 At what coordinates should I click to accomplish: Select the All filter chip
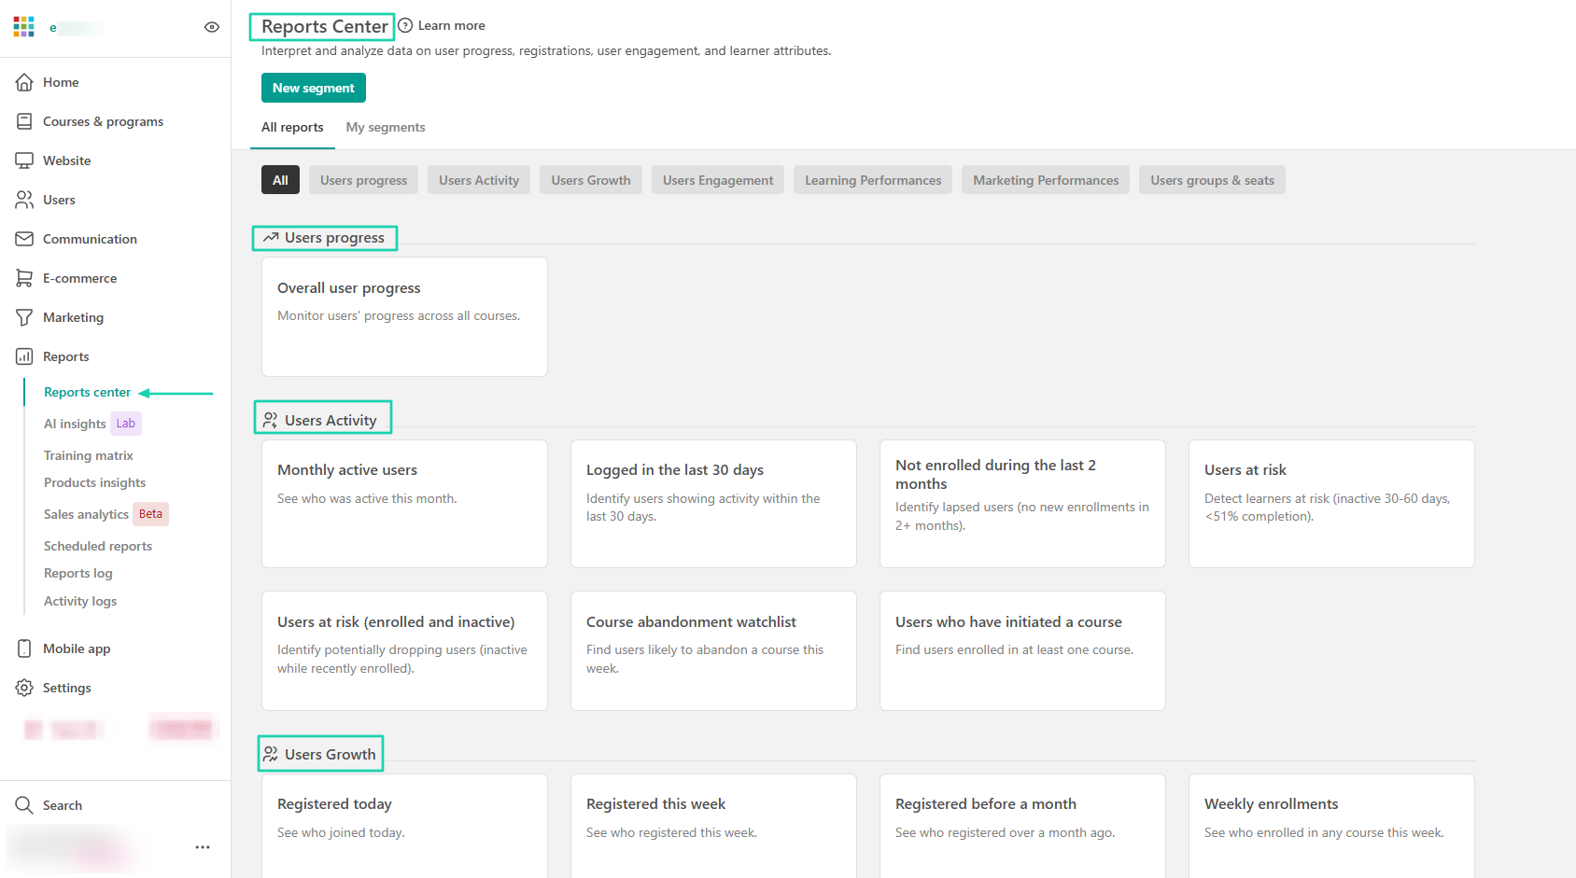click(280, 180)
